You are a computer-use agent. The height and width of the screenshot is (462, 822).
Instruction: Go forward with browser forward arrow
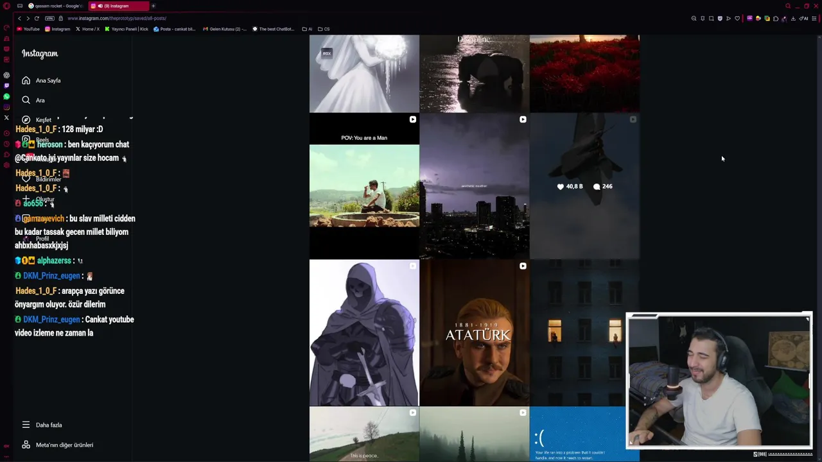click(x=28, y=18)
